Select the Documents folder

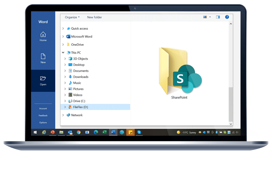pos(78,71)
